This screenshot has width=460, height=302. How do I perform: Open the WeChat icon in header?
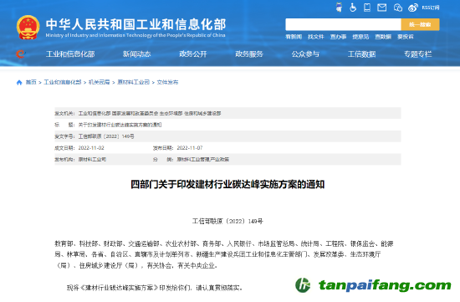coord(398,8)
